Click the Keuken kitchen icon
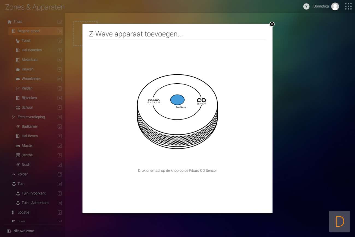355x237 pixels. (x=18, y=69)
